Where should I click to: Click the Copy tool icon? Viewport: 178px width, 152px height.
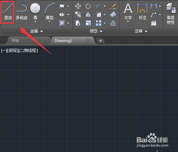pos(78,14)
